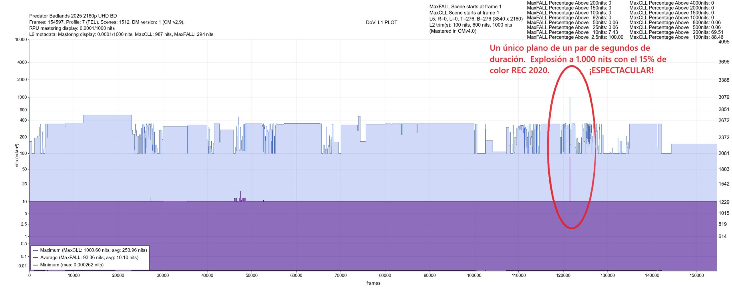Click the L6 metadata mastering display line
Screen dimensions: 732x293
[x=121, y=34]
